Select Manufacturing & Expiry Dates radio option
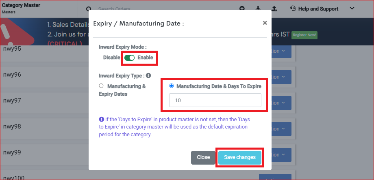This screenshot has width=374, height=180. [101, 86]
